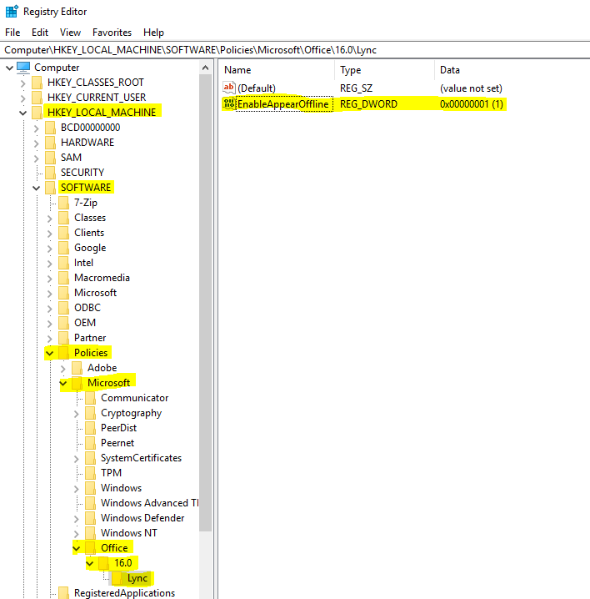
Task: Click the REG_DWORD type cell
Action: (x=368, y=104)
